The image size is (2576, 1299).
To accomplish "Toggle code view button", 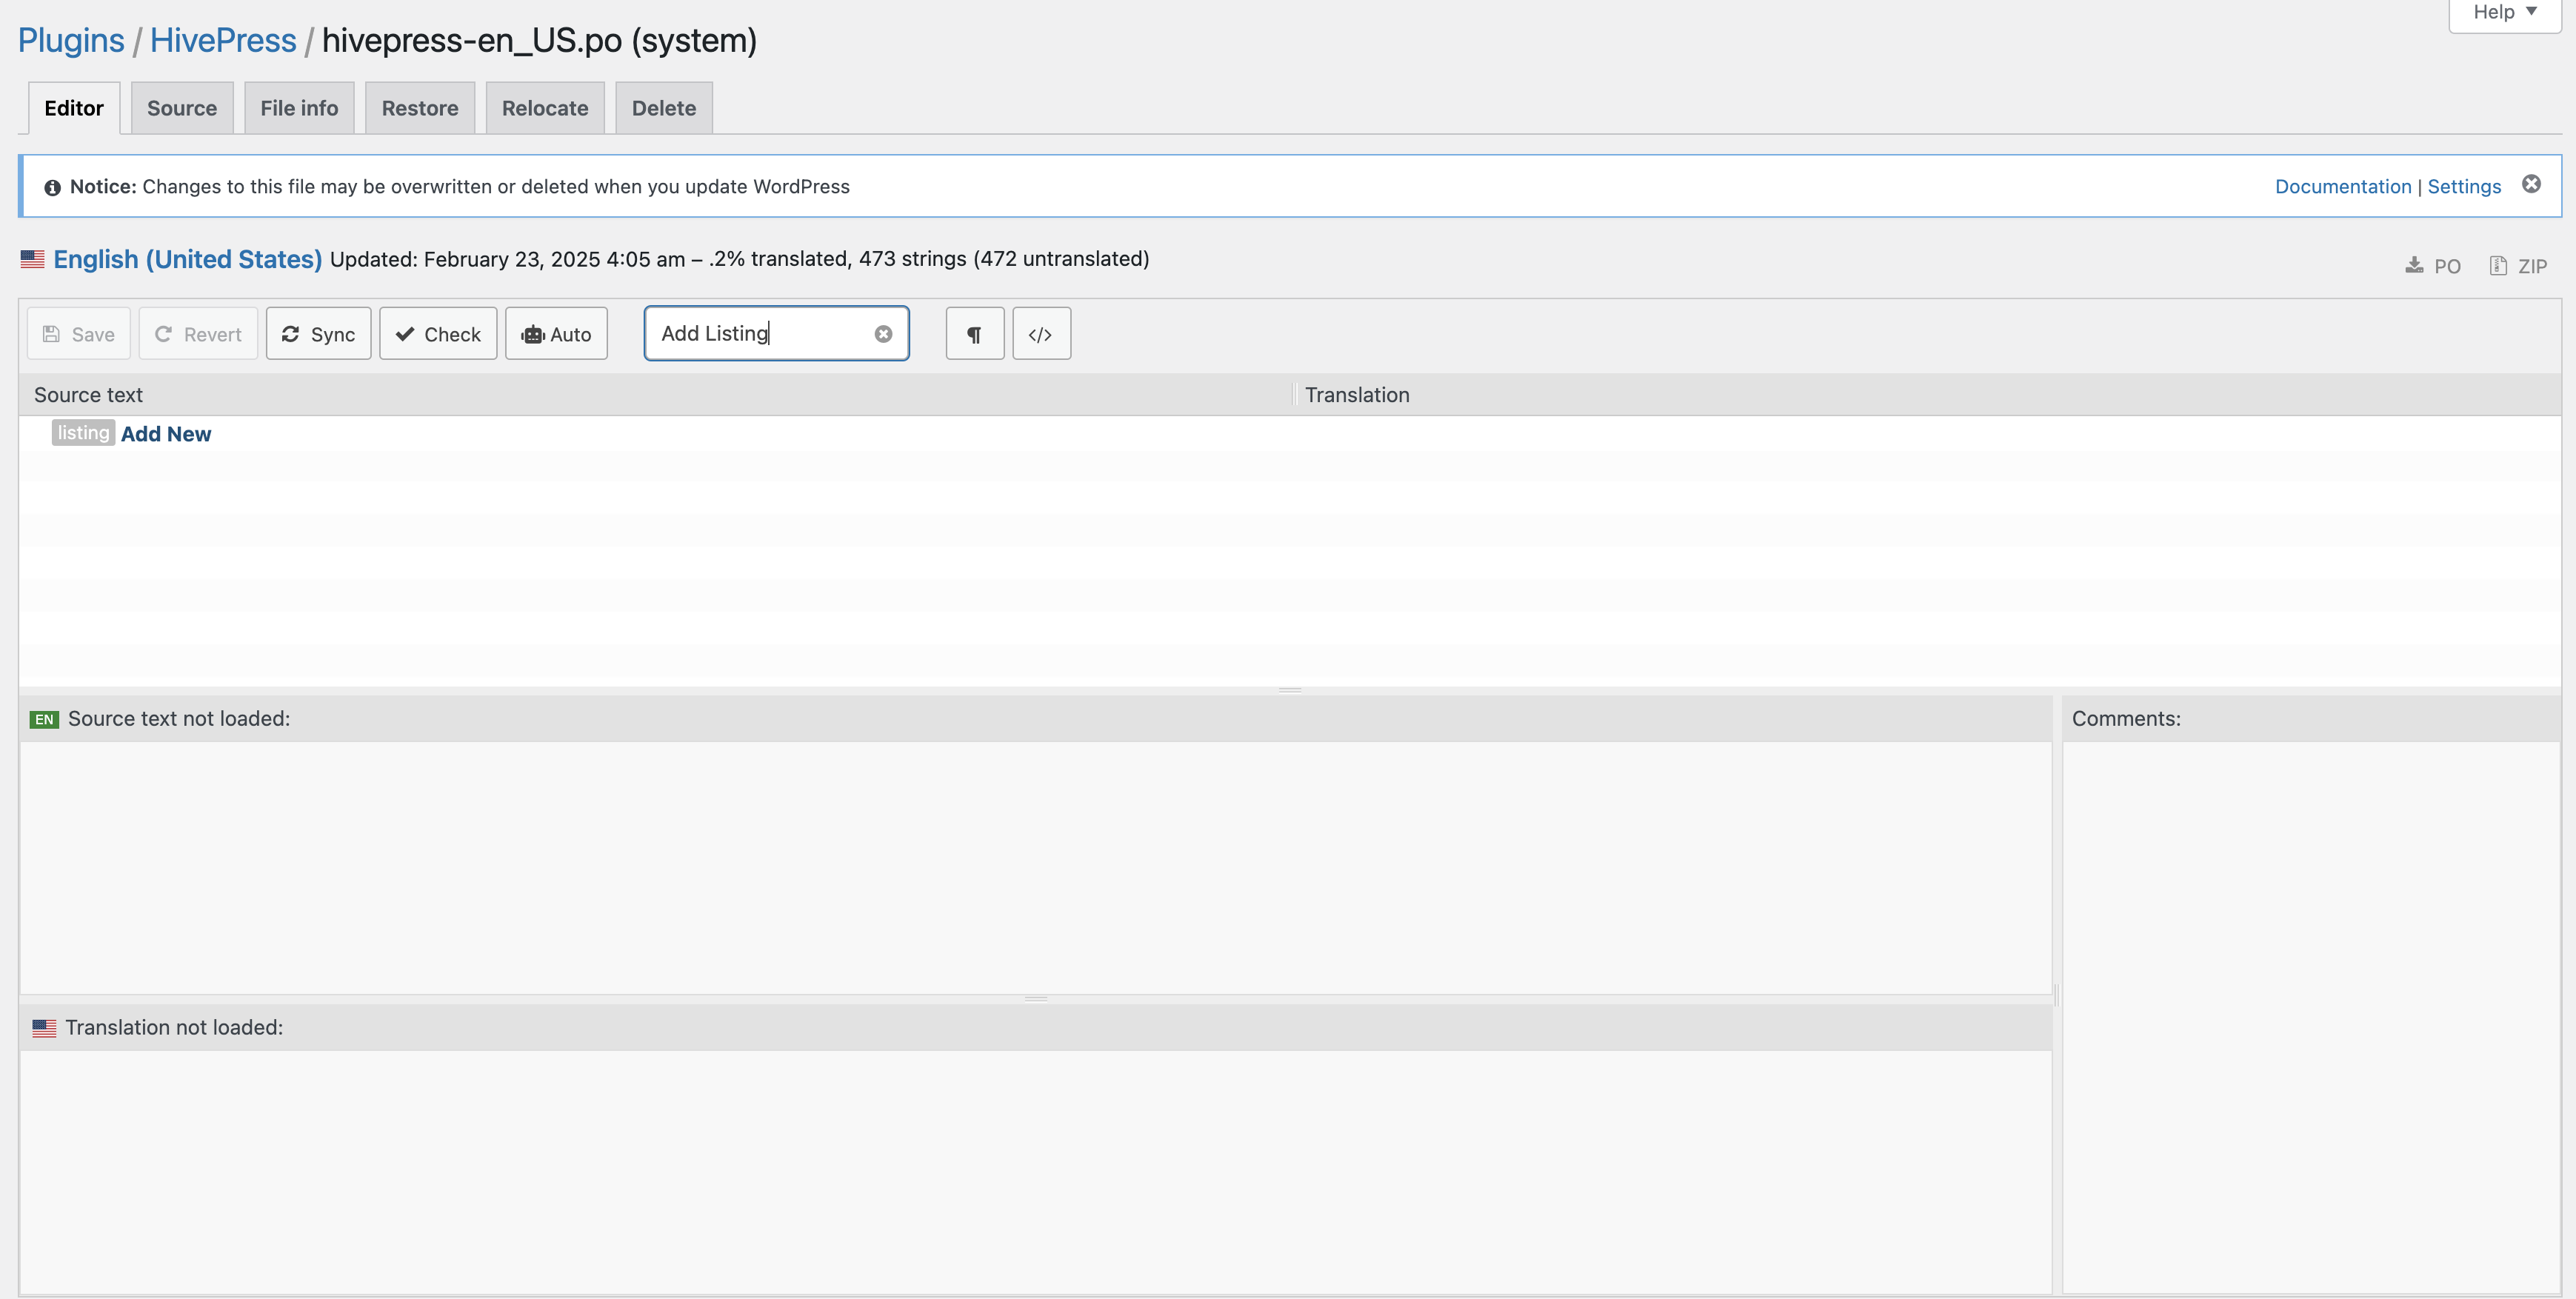I will coord(1041,334).
